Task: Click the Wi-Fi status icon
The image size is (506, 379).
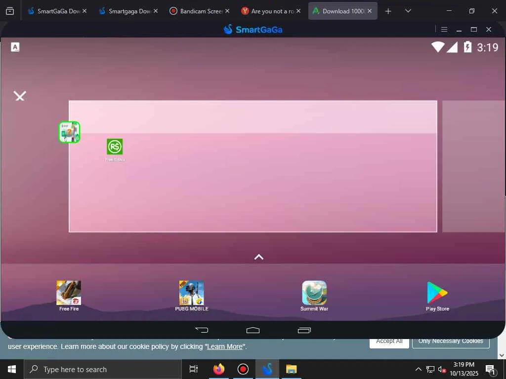Action: [438, 47]
